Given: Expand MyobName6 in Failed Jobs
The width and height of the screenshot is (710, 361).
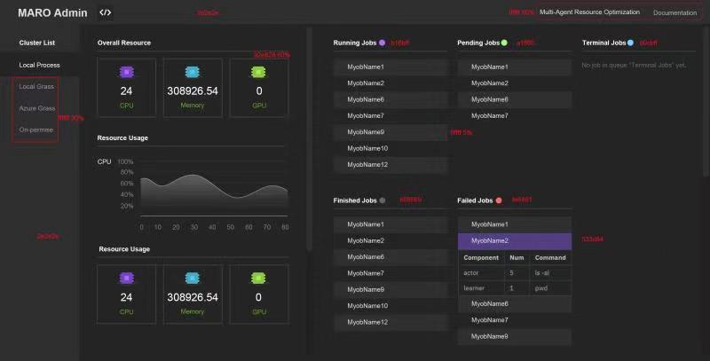Looking at the screenshot, I should (515, 303).
